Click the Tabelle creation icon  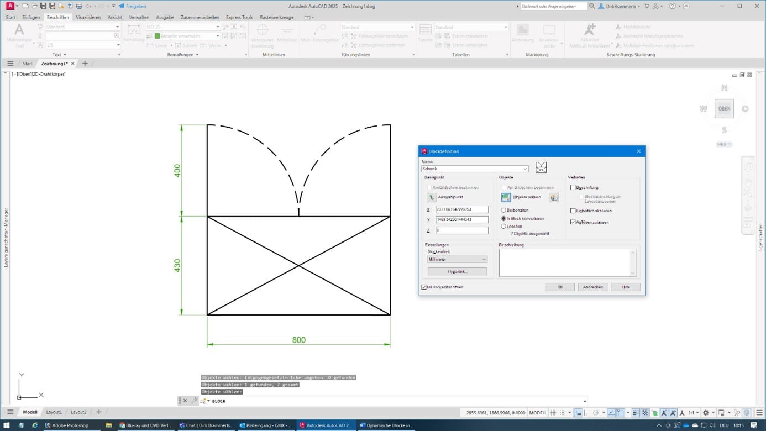pyautogui.click(x=424, y=31)
